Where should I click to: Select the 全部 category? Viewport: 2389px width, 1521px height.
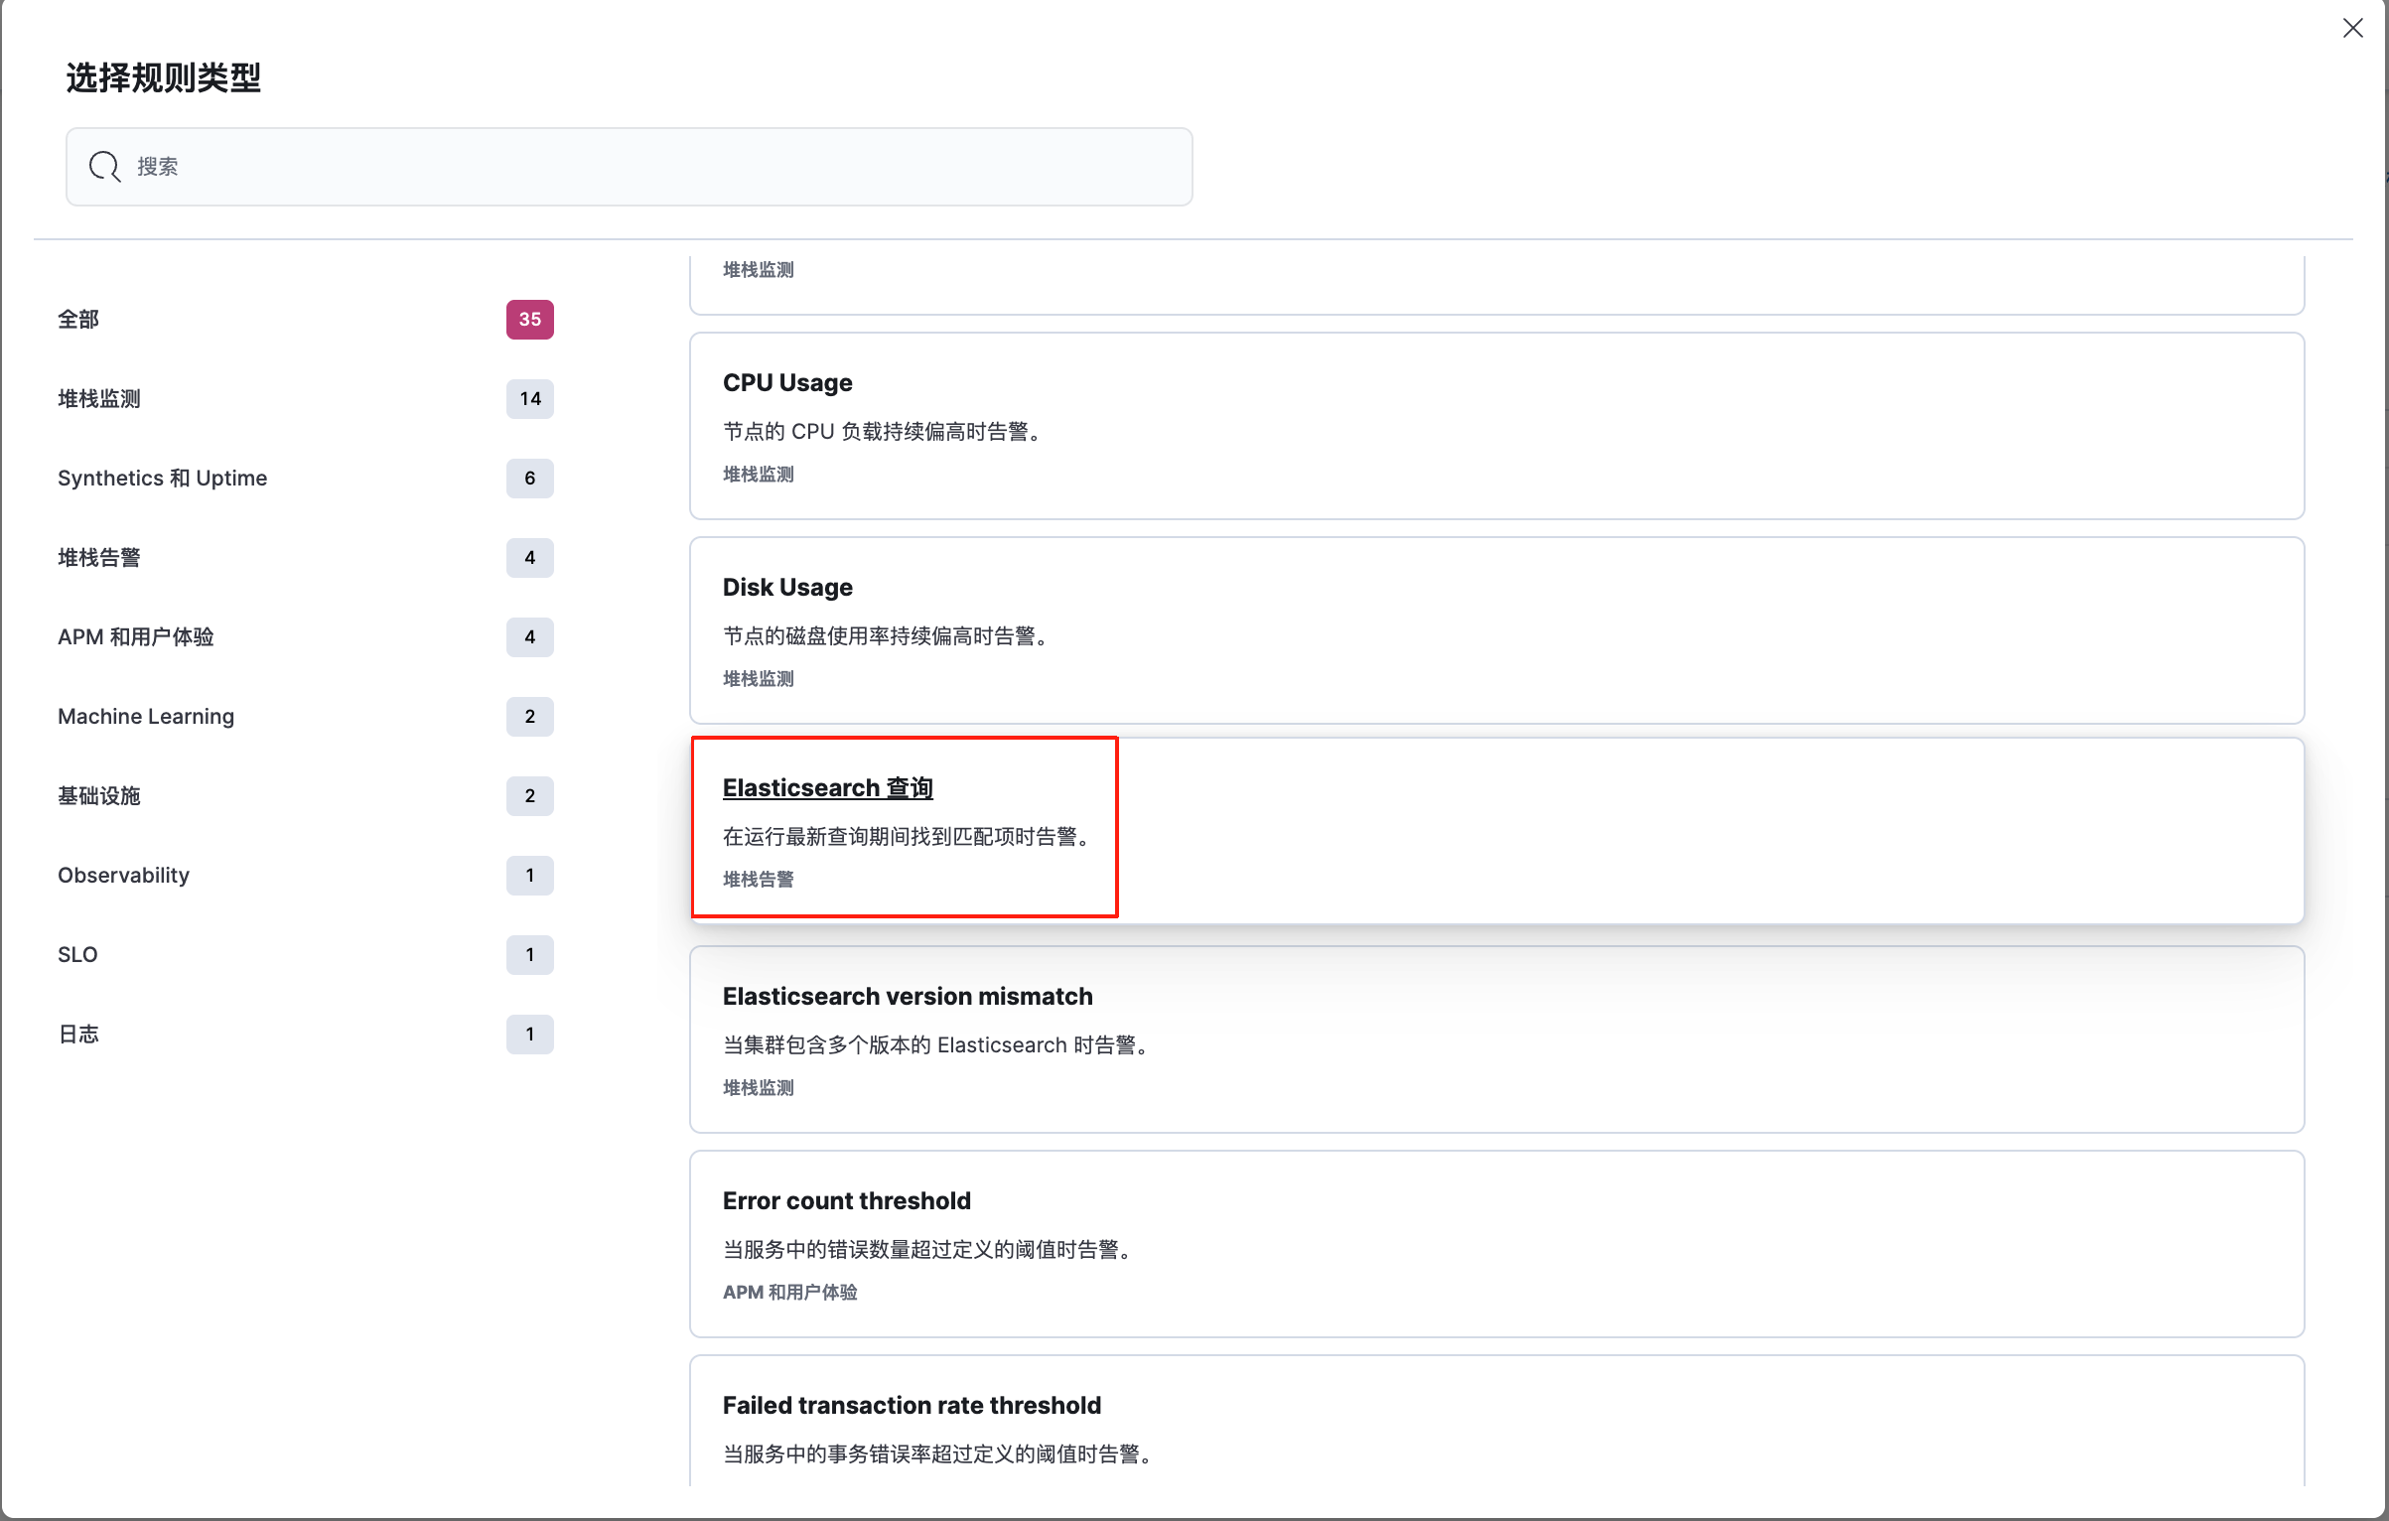(78, 319)
